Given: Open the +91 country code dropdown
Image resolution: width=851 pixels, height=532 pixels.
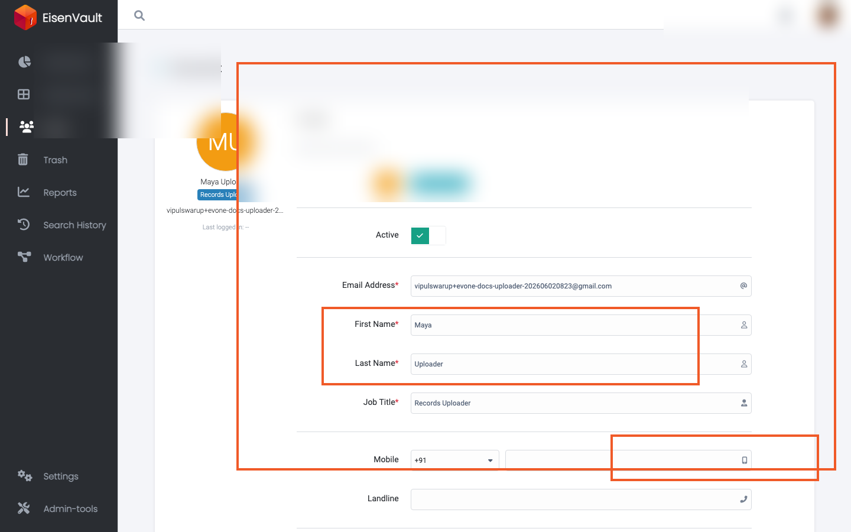Looking at the screenshot, I should click(x=455, y=460).
